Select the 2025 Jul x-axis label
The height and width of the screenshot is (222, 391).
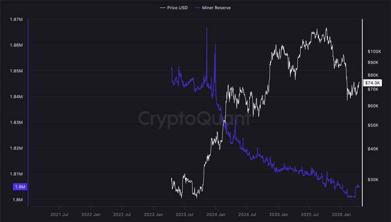coord(309,215)
